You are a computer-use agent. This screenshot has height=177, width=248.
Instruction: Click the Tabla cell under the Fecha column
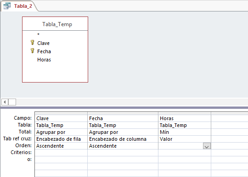click(123, 125)
